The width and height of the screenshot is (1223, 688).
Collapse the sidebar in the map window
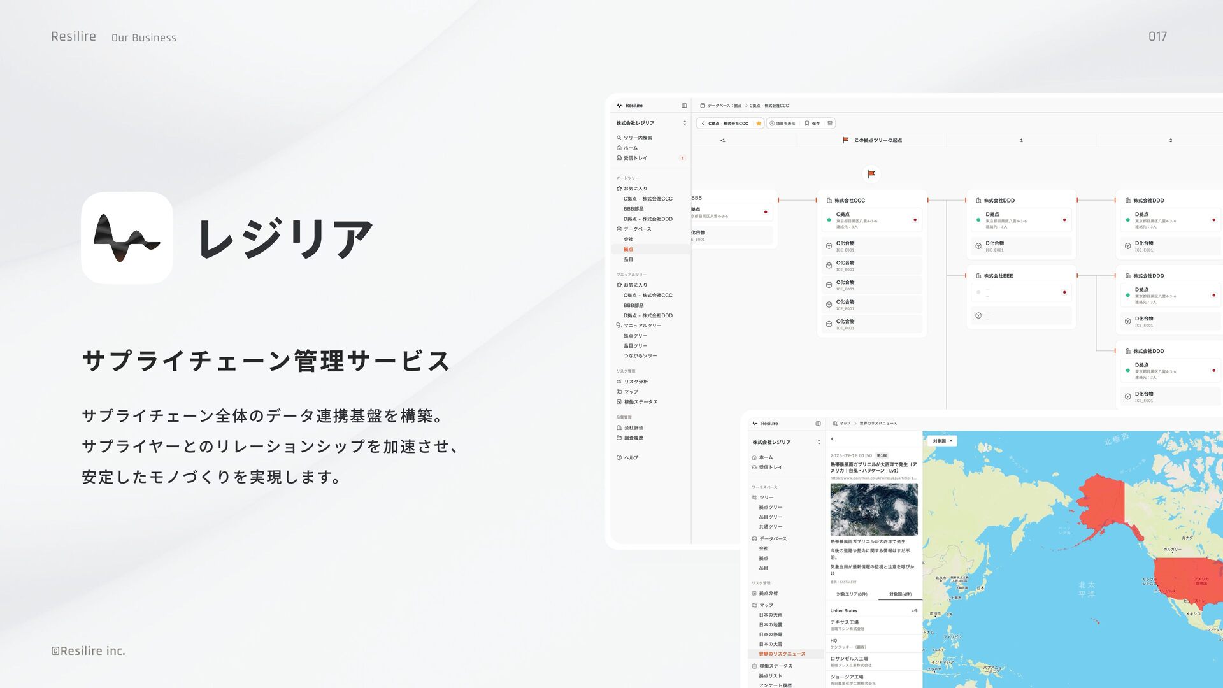[818, 424]
